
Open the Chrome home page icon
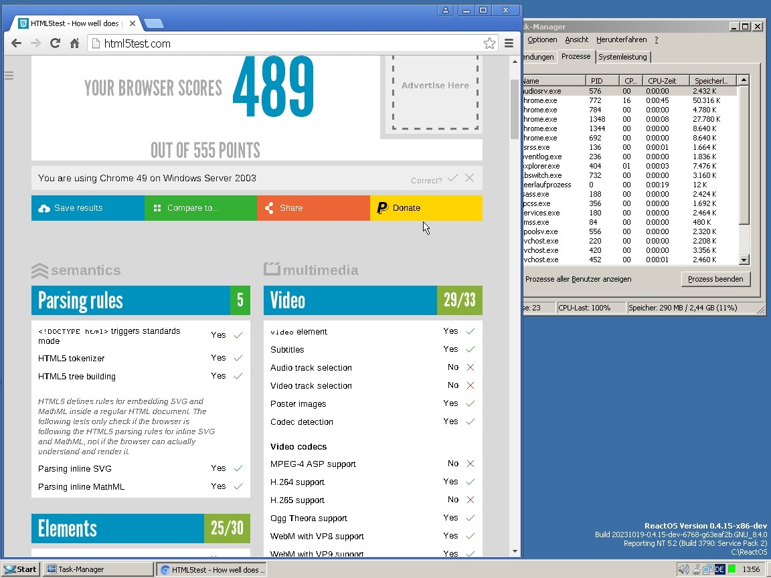74,43
